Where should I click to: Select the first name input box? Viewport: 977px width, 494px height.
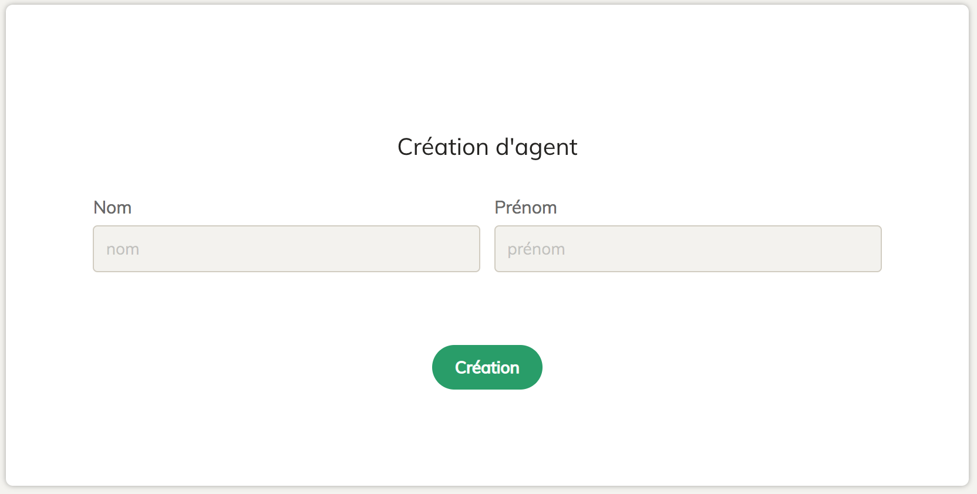click(x=688, y=249)
